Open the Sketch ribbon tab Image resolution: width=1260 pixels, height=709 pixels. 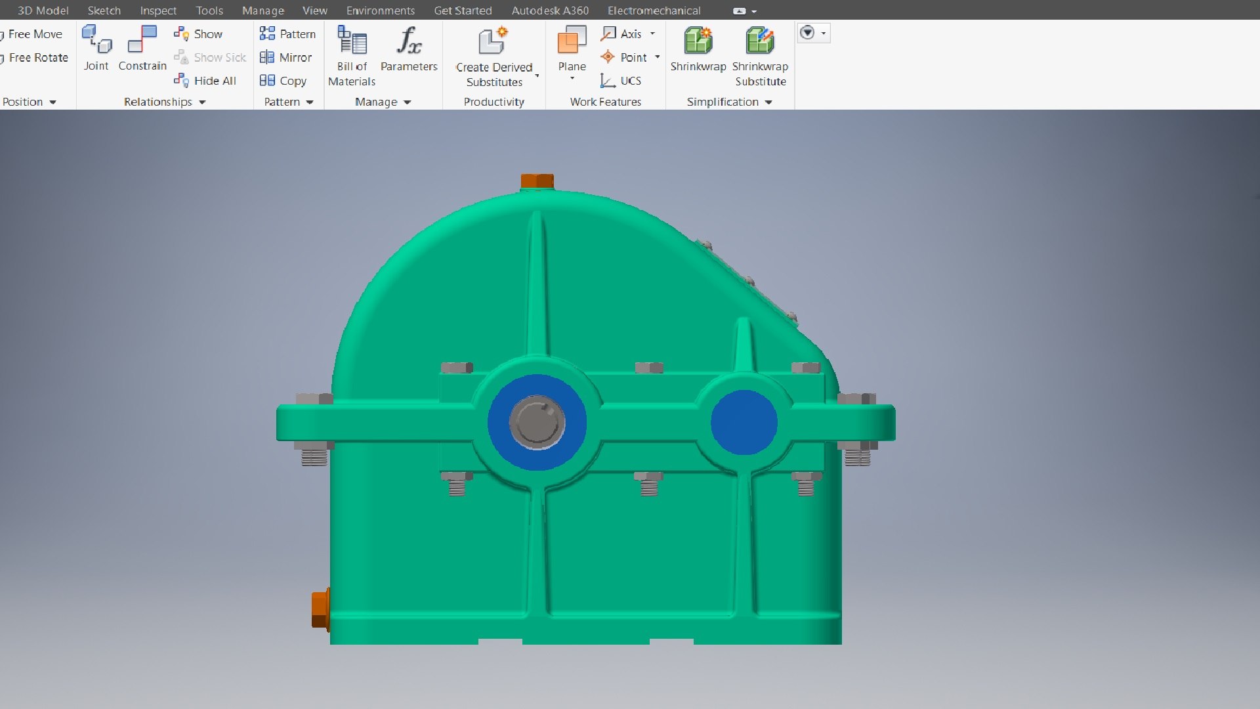104,11
